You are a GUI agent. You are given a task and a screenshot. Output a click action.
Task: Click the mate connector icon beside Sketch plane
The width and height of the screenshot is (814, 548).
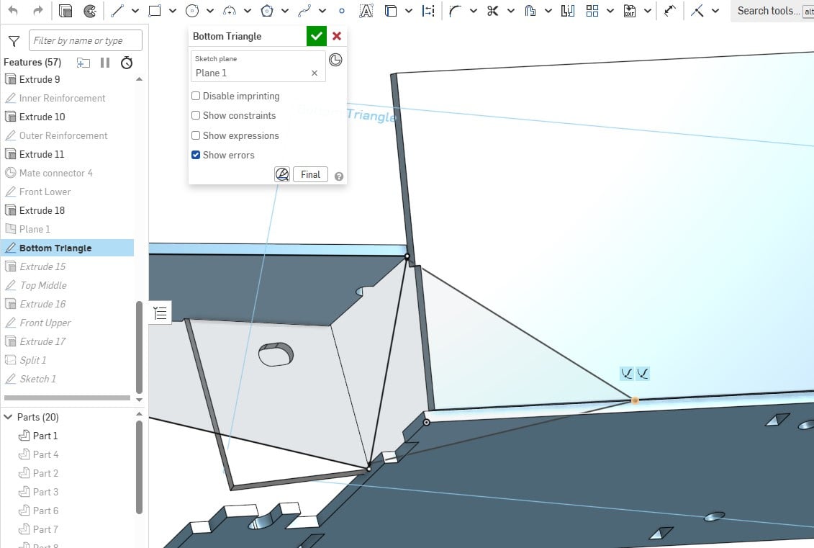coord(335,60)
